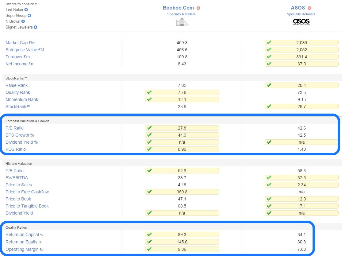Image resolution: width=342 pixels, height=256 pixels.
Task: Click Boohoo Return on Capital value 89.3
Action: point(182,235)
